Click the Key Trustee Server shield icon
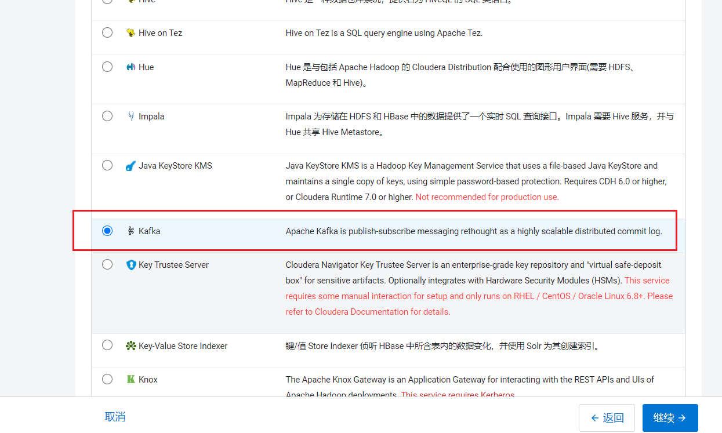The height and width of the screenshot is (433, 722). point(131,265)
